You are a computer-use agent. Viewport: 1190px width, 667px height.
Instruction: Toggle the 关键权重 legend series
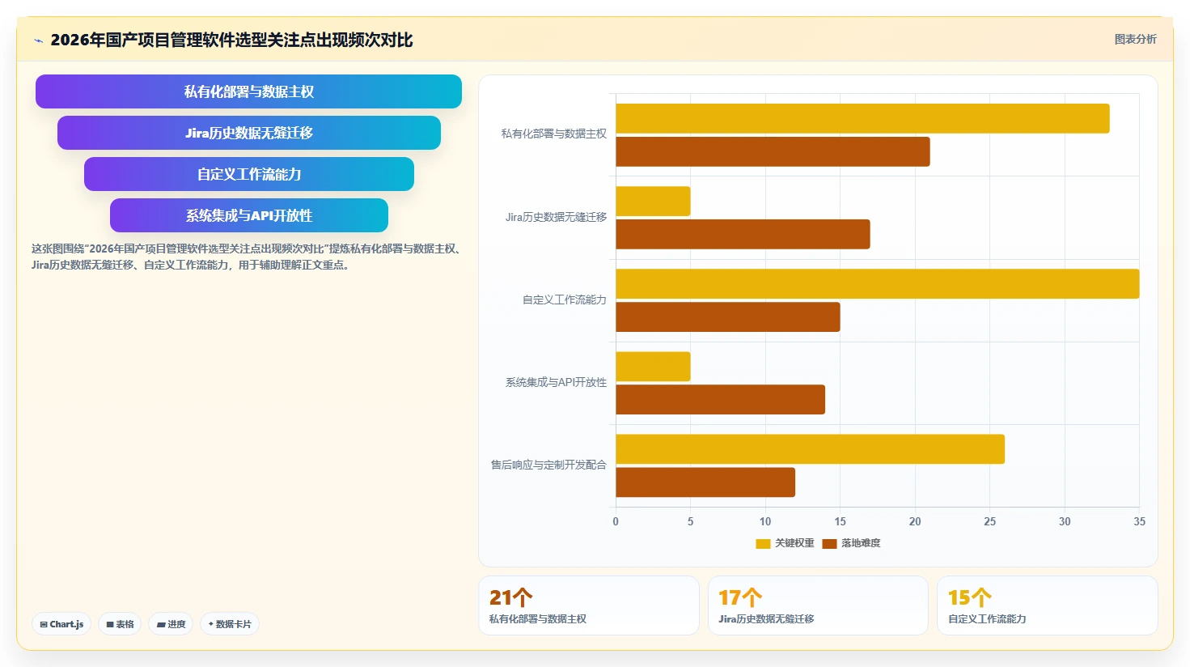pos(785,543)
